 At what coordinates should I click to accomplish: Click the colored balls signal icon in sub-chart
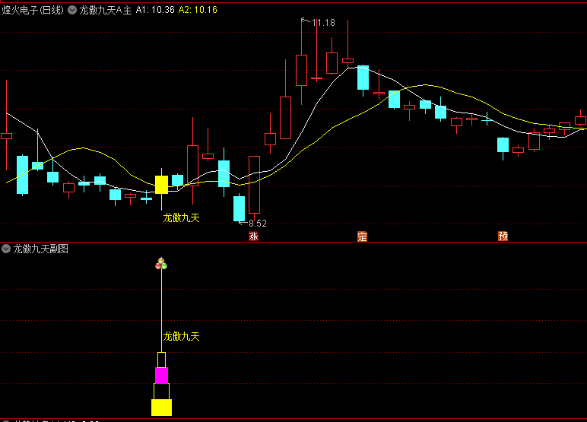pos(161,264)
